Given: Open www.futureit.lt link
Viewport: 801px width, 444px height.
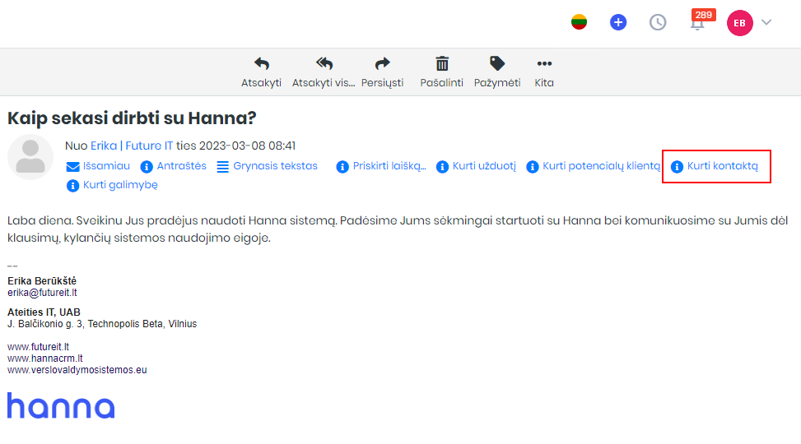Looking at the screenshot, I should pyautogui.click(x=39, y=346).
